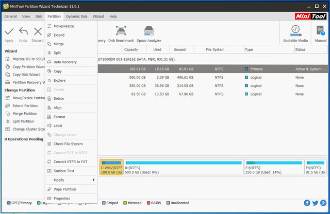Open Properties from the Partition menu
Screen dimensions: 330x214
point(71,199)
